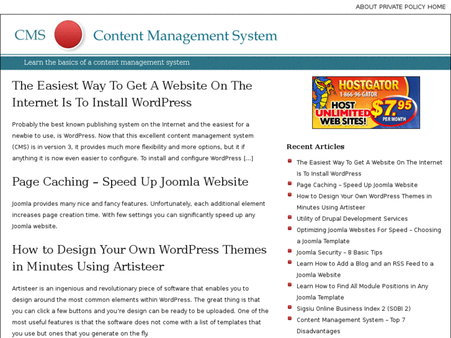Open Page Caching Speed Up Joomla heading
Screen dimensions: 451x338
coord(130,182)
